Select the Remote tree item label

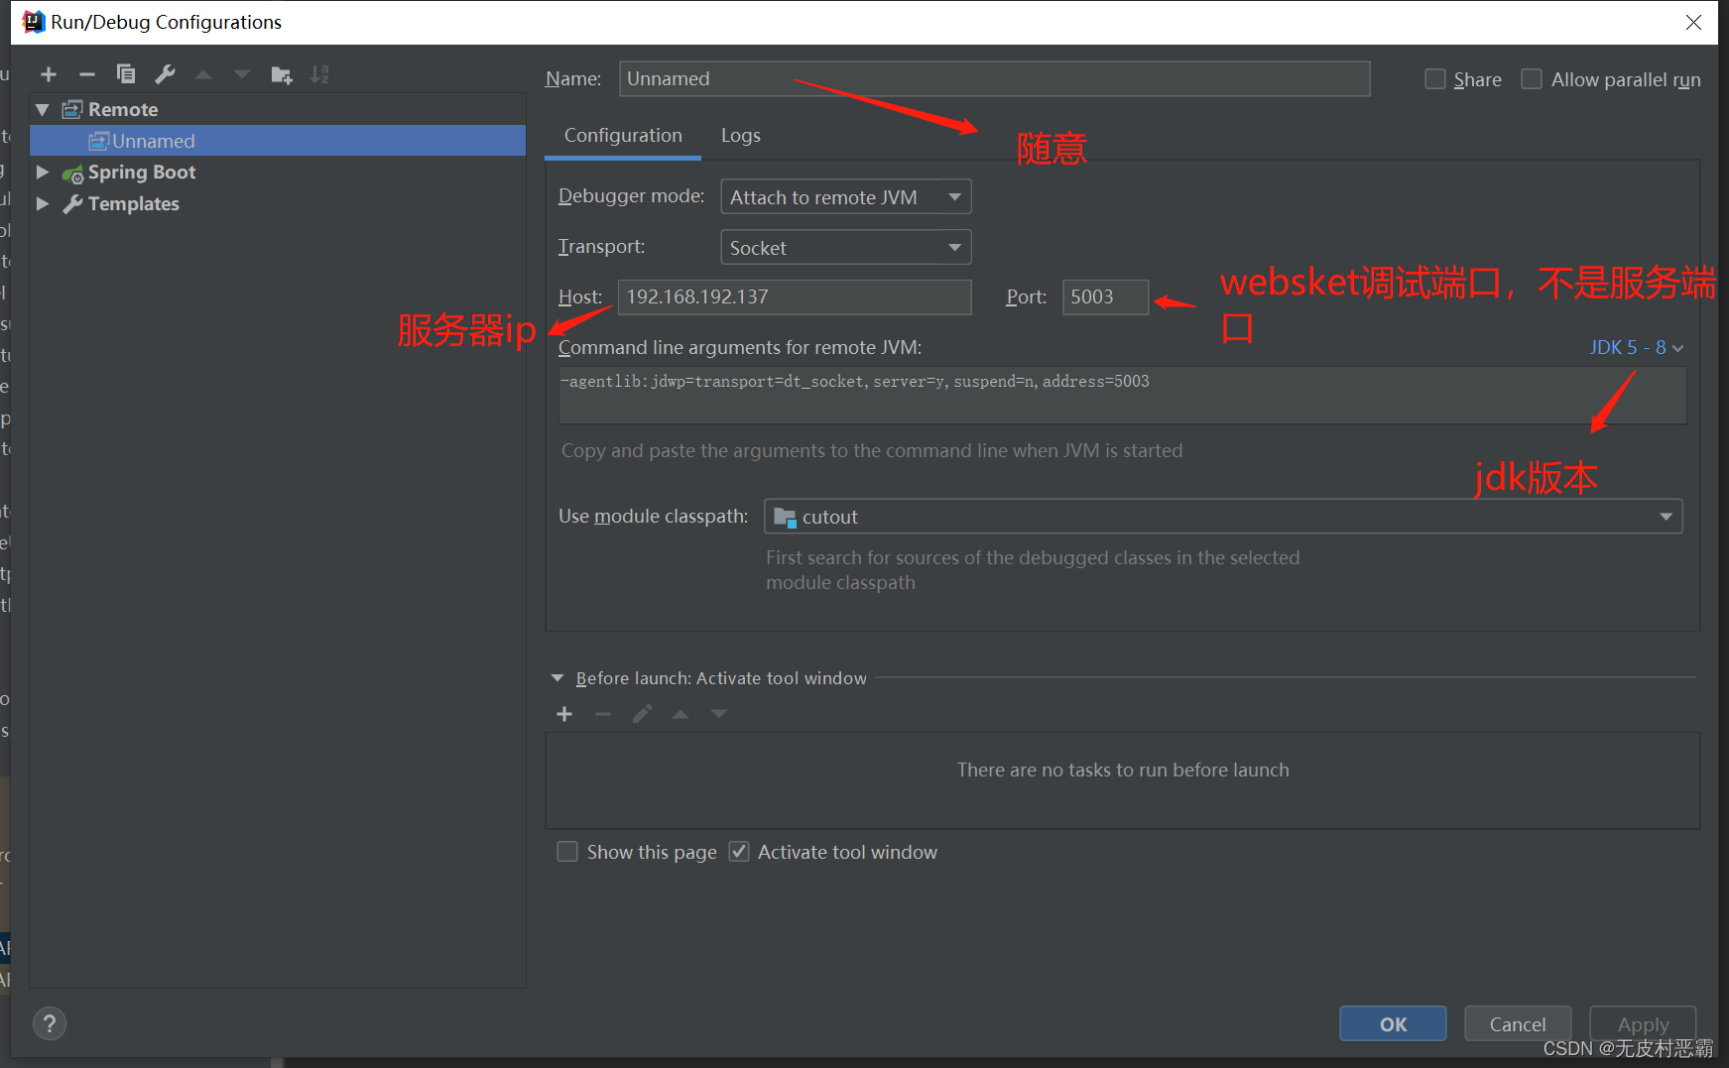click(x=123, y=109)
